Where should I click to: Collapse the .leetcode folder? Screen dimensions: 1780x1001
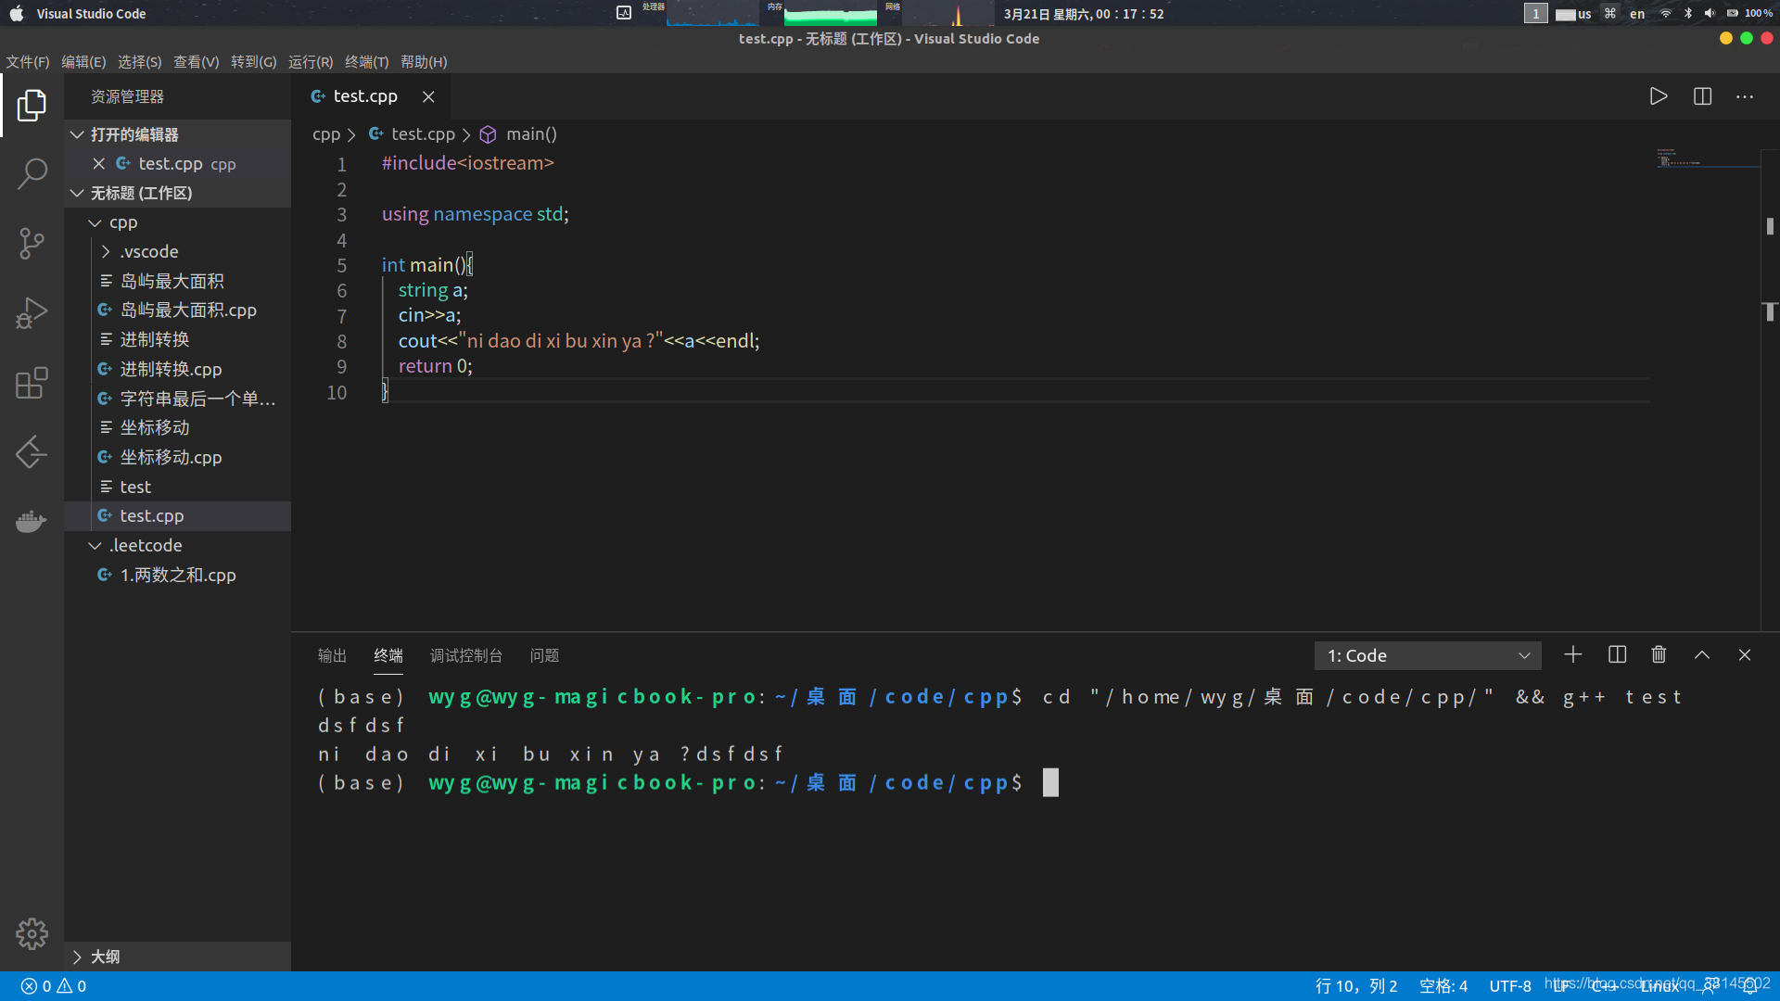coord(177,545)
